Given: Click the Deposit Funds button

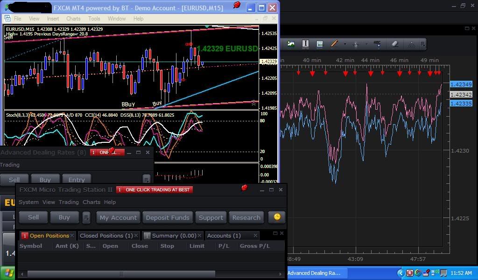Looking at the screenshot, I should coord(168,217).
